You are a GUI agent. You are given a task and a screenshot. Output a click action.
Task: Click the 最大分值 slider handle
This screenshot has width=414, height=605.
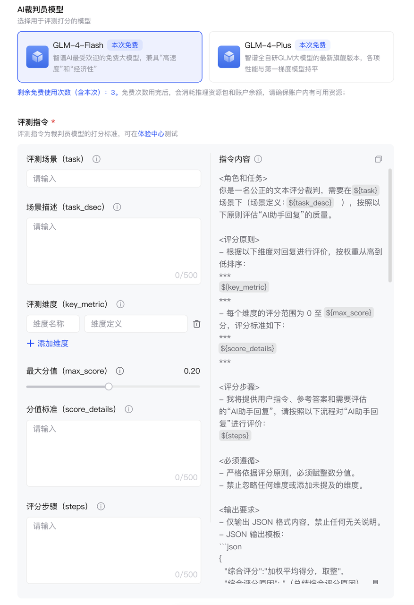(109, 387)
